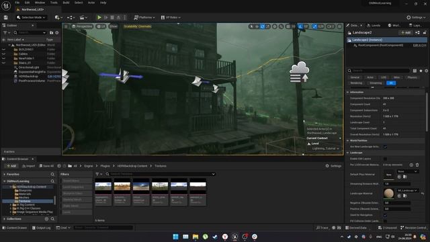
Task: Open the VP Roles dropdown
Action: 171,17
